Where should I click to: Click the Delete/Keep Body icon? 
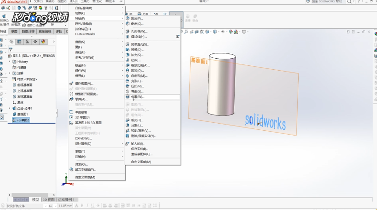point(128,136)
